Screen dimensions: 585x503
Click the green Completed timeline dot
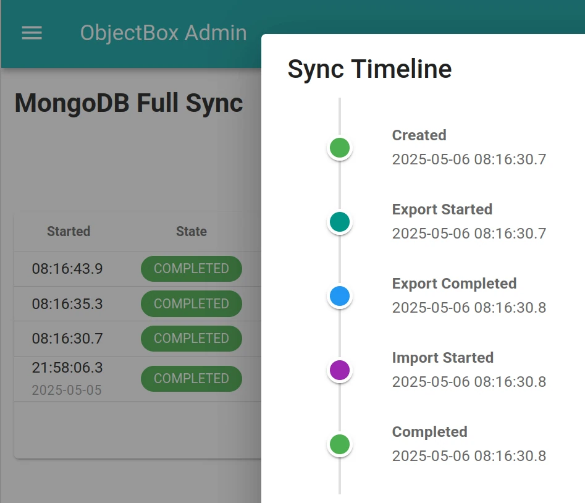point(339,444)
